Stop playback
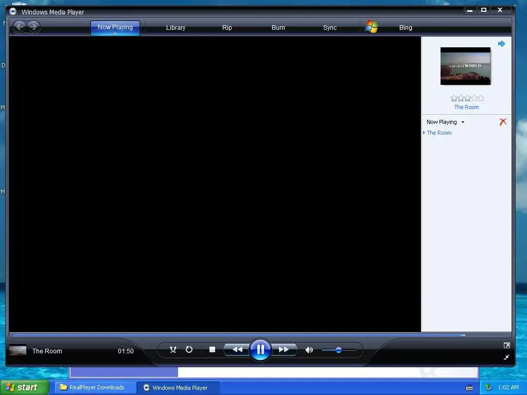Screen dimensions: 527x395 point(212,350)
